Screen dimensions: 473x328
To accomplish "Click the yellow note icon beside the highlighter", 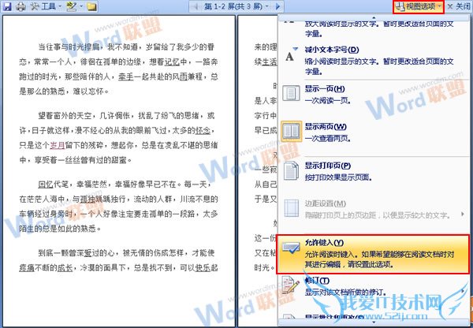I will tap(91, 6).
